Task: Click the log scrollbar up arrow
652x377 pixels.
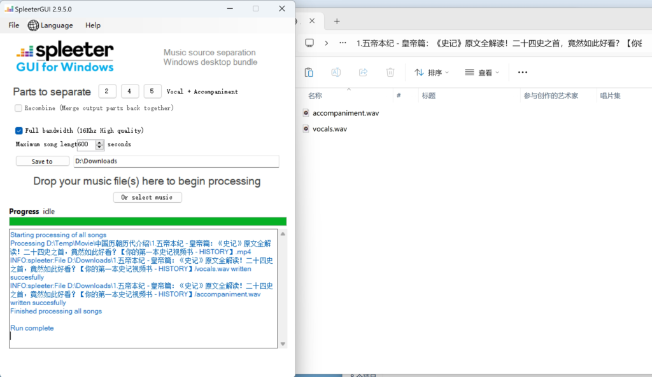Action: 283,234
